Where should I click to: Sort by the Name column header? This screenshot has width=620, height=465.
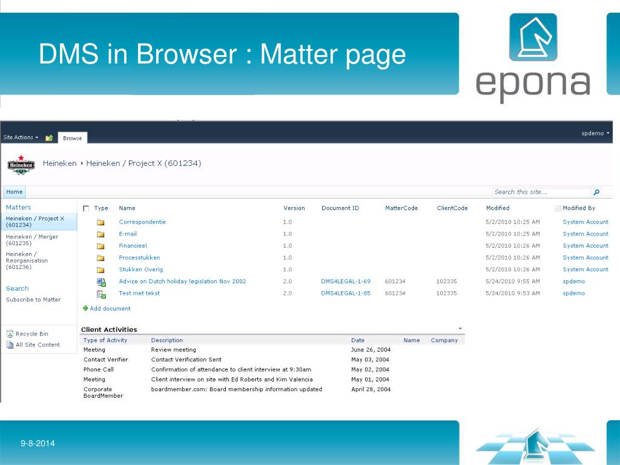(127, 208)
